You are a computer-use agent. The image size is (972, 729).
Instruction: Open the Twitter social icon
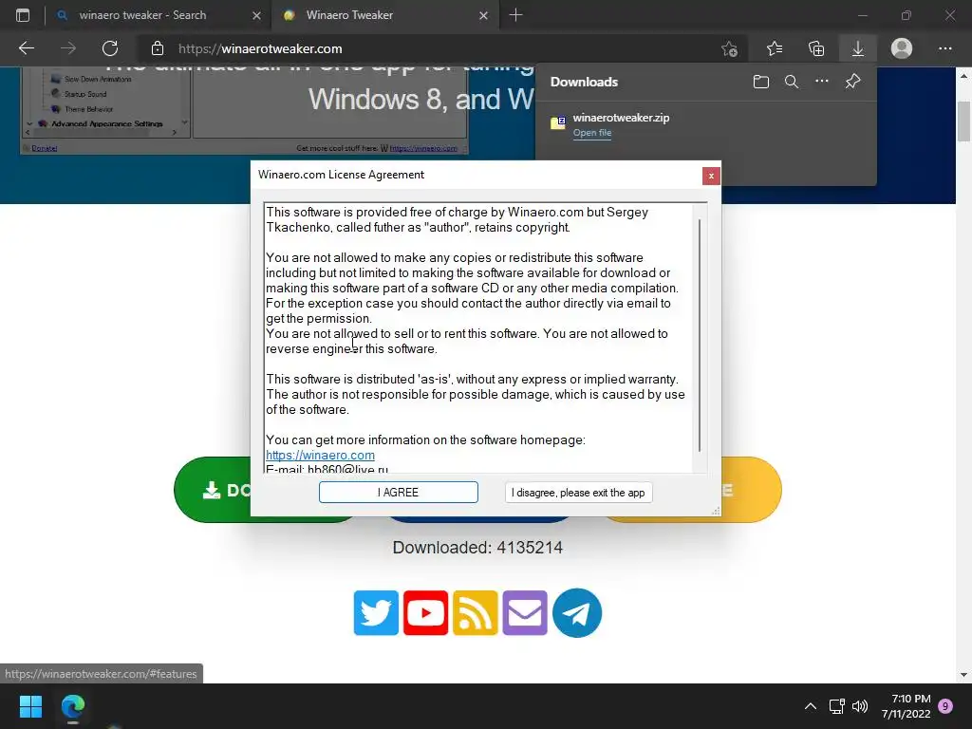(x=376, y=613)
